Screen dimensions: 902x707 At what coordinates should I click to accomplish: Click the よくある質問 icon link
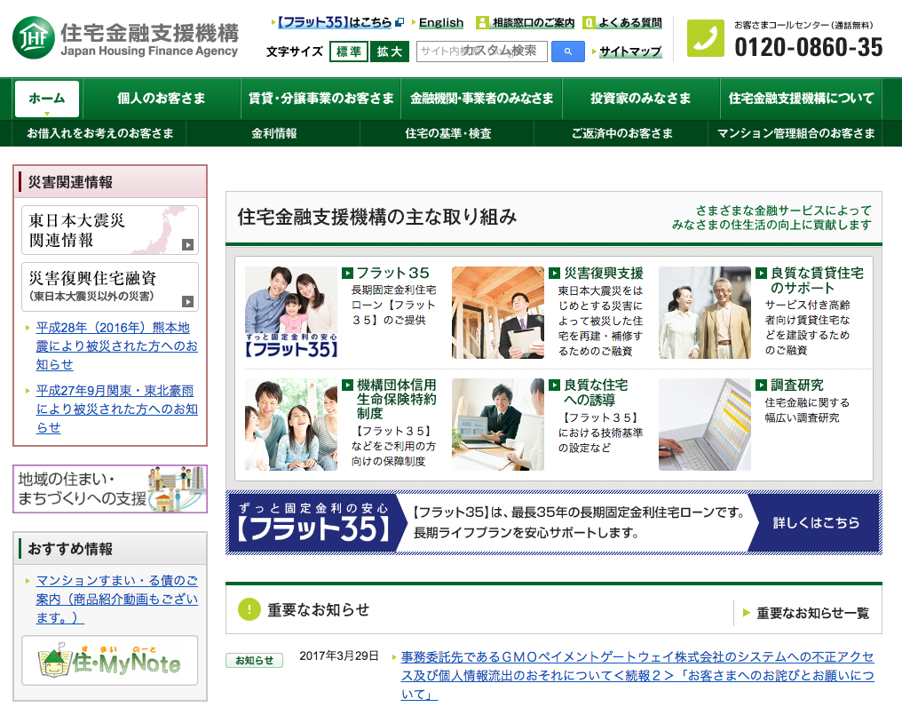589,23
